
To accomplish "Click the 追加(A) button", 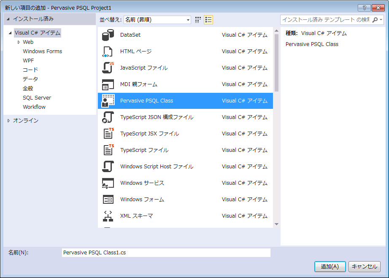I will 330,267.
